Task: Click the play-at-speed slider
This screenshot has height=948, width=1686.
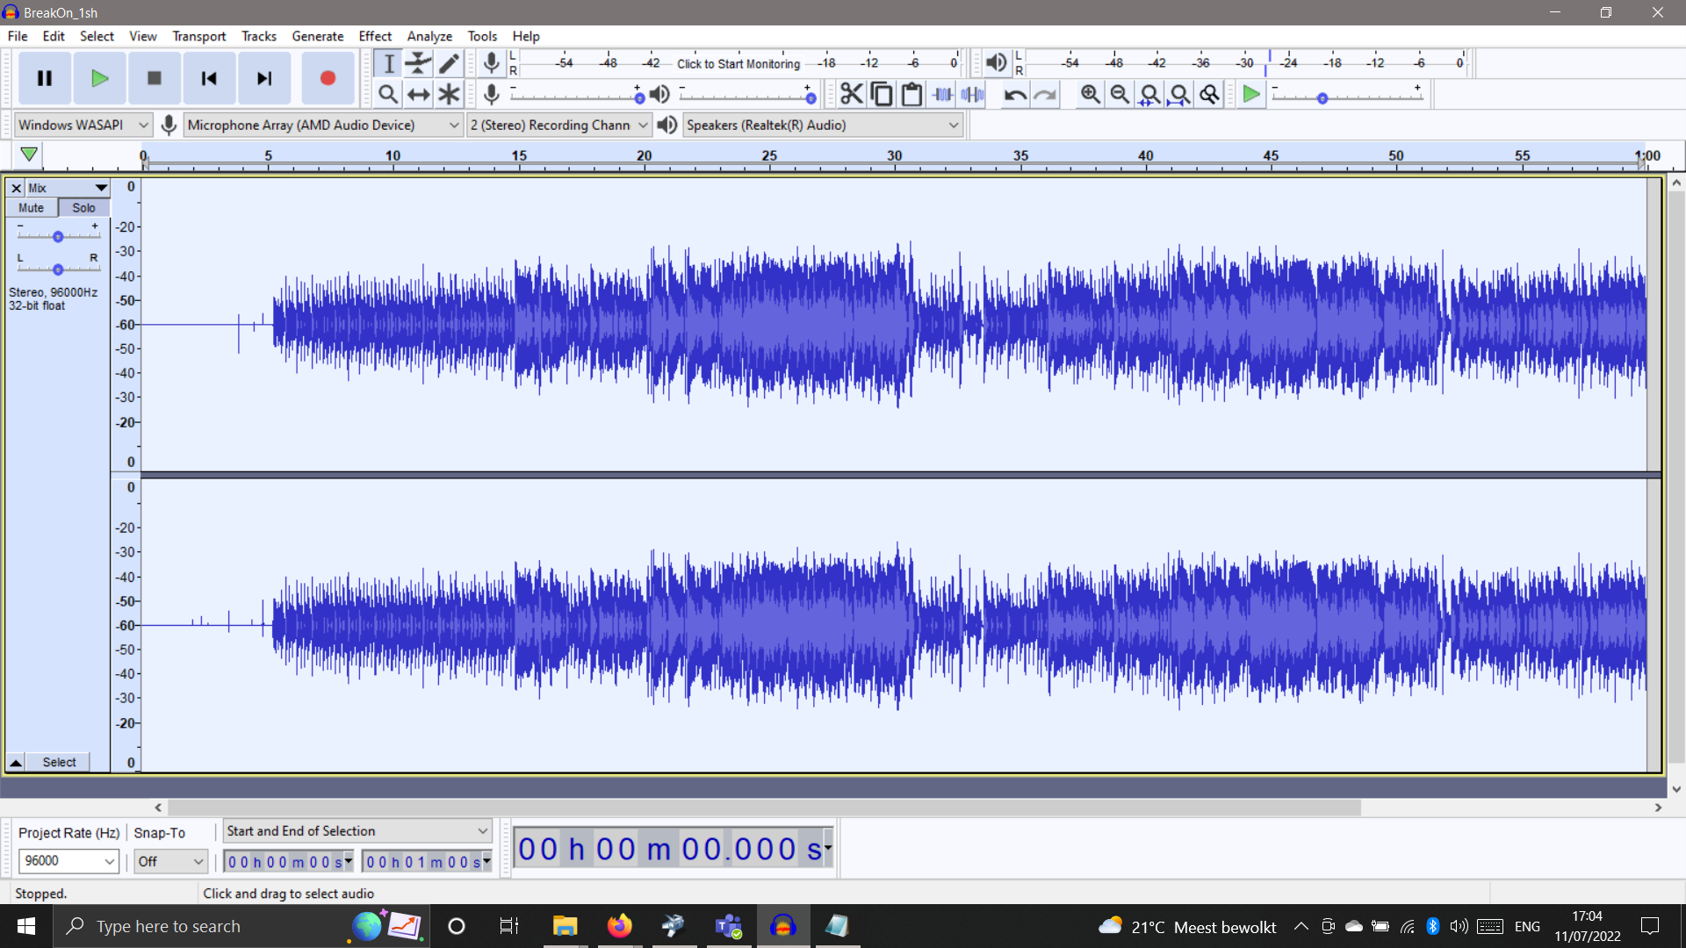Action: [x=1348, y=95]
